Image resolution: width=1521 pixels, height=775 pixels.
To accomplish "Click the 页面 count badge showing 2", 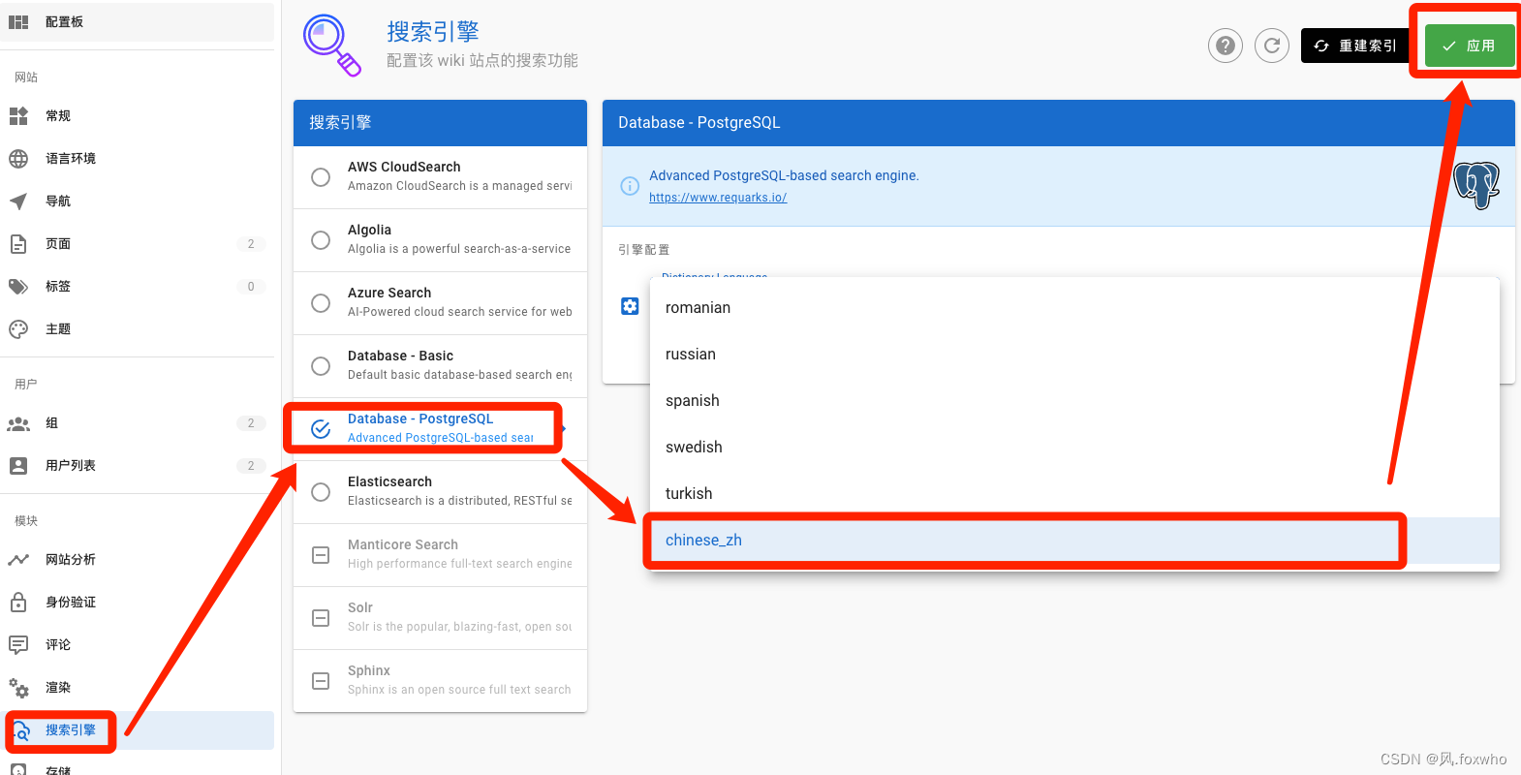I will pyautogui.click(x=251, y=244).
